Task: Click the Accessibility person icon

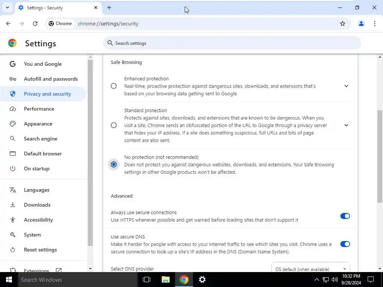Action: tap(12, 220)
